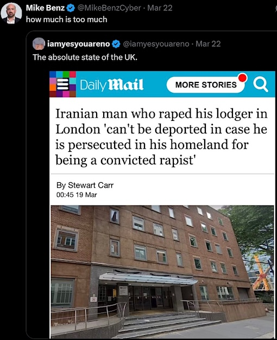Click author name Stewart Carr
This screenshot has width=277, height=340.
(91, 185)
